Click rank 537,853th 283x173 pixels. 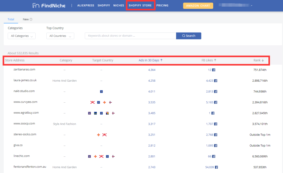(260, 167)
